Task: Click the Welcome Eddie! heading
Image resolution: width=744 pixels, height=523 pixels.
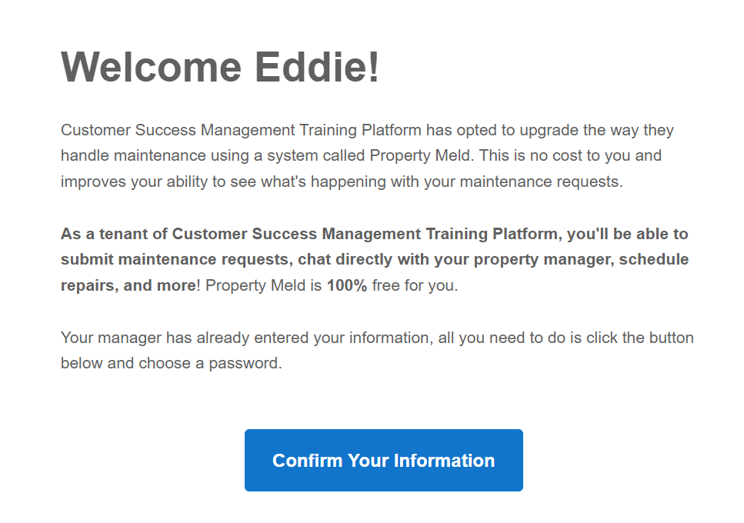Action: point(221,67)
